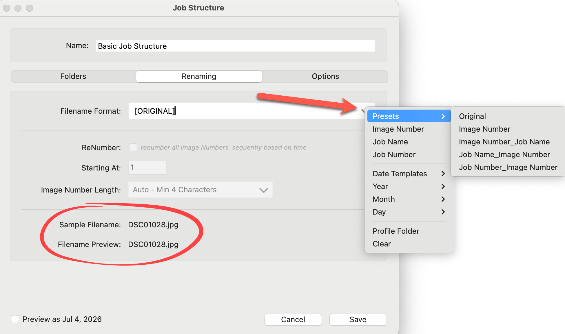Select the Job Number_Image Number preset
565x334 pixels.
[x=508, y=167]
